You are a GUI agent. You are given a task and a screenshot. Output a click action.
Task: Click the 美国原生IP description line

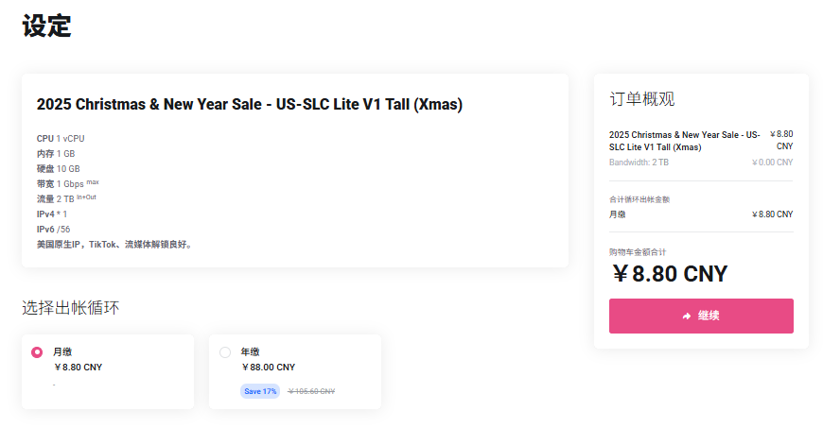pyautogui.click(x=114, y=245)
